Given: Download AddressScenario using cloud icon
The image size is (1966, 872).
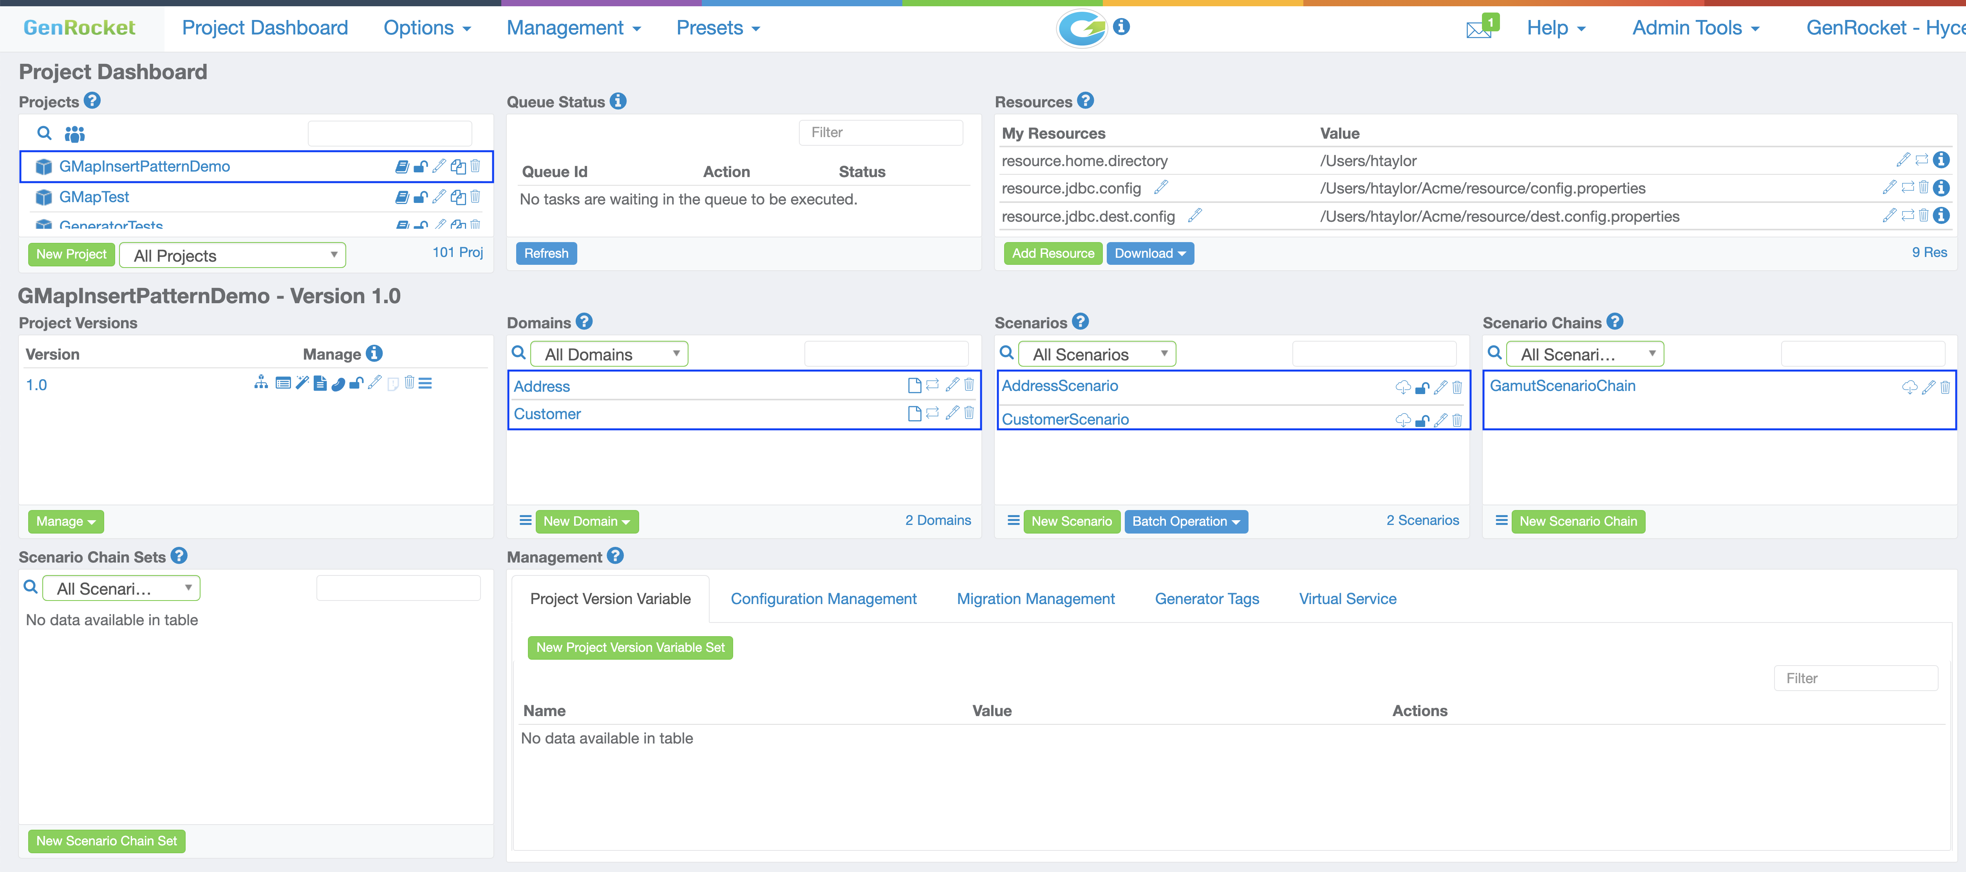Looking at the screenshot, I should [x=1403, y=387].
